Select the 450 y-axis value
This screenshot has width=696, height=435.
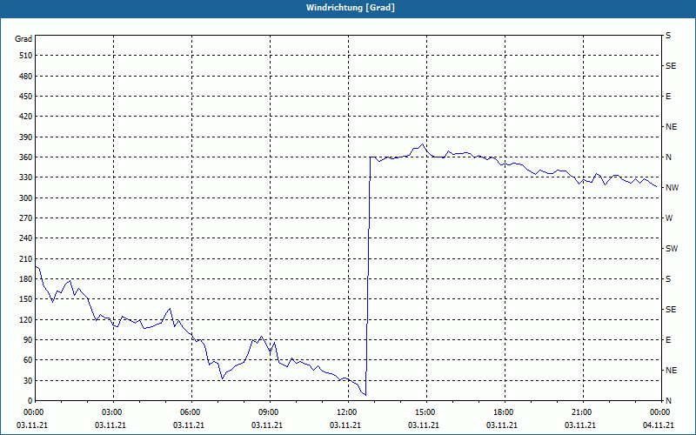point(26,97)
